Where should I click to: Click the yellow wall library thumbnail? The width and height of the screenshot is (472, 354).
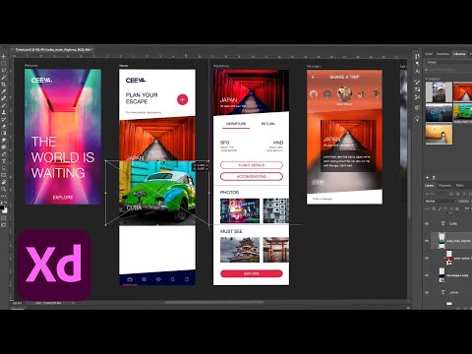pos(439,134)
